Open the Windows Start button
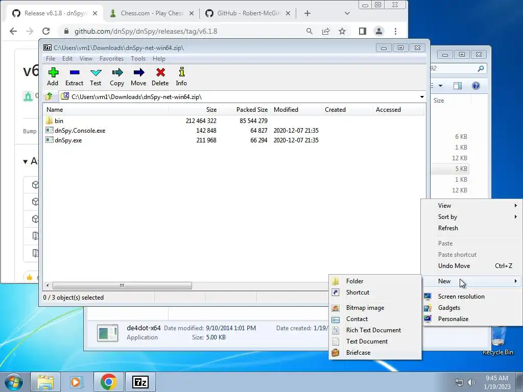Viewport: 523px width, 392px height. point(14,382)
